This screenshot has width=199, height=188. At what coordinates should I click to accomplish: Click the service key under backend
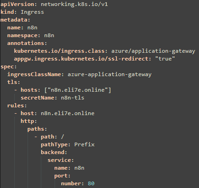click(59, 160)
